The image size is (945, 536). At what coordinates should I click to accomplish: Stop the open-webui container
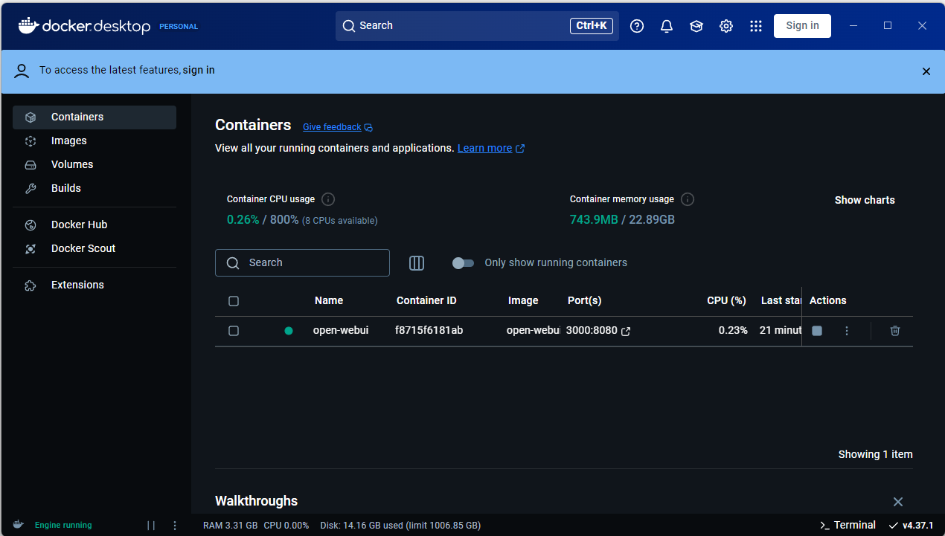pos(817,331)
